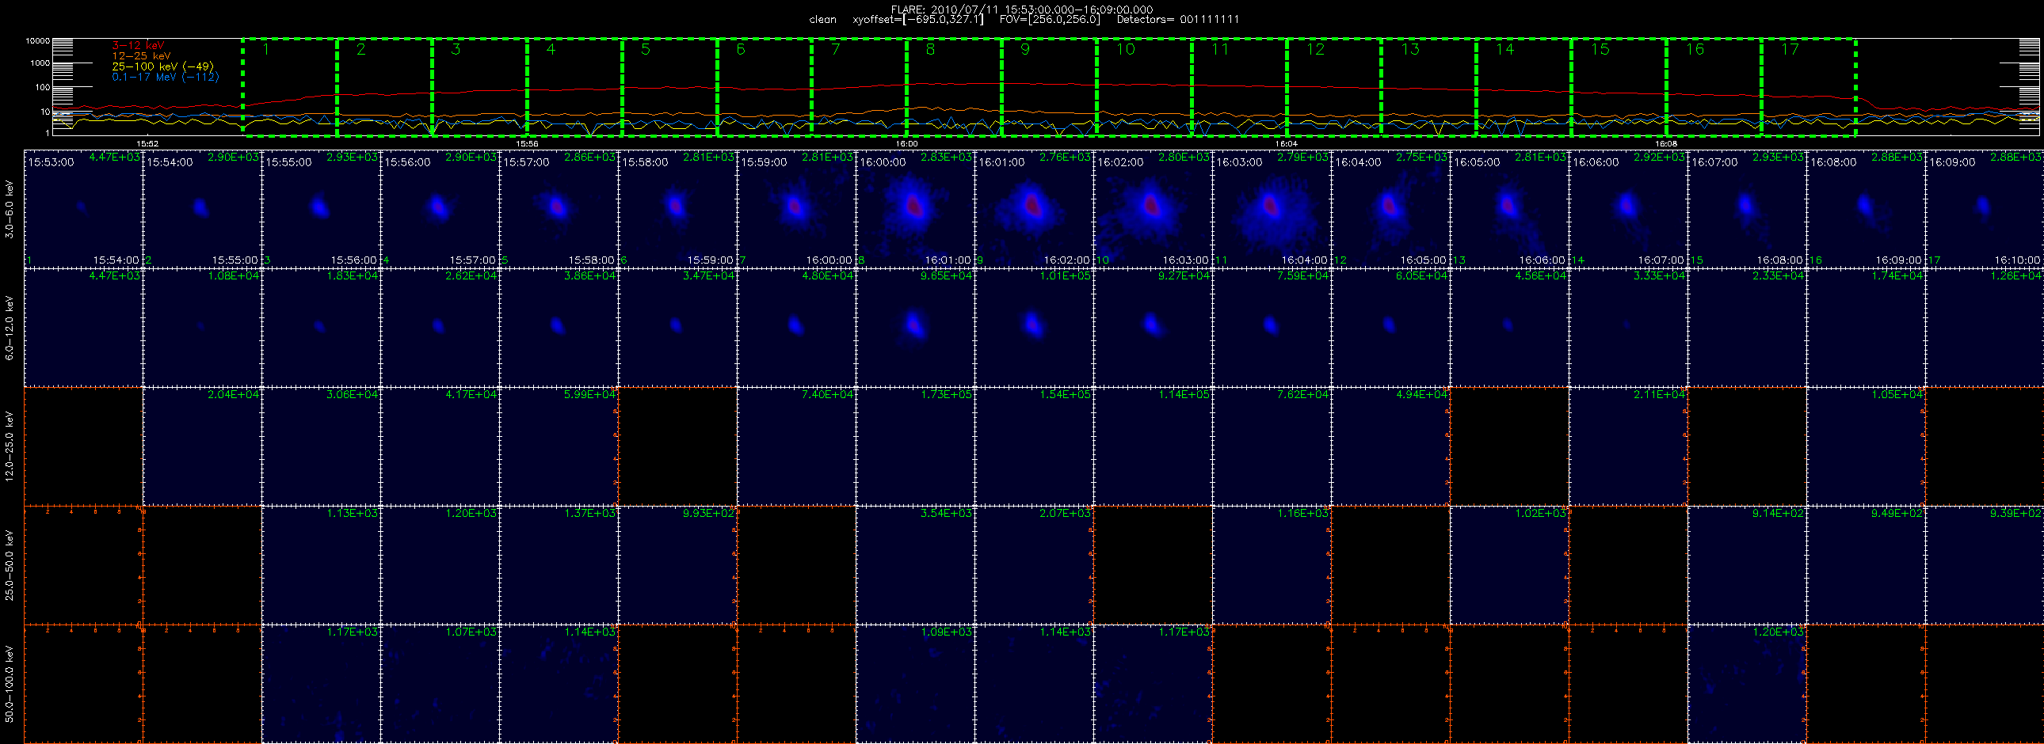Click the orange 12-25 keV legend entry
Viewport: 2044px width, 744px height.
click(141, 56)
